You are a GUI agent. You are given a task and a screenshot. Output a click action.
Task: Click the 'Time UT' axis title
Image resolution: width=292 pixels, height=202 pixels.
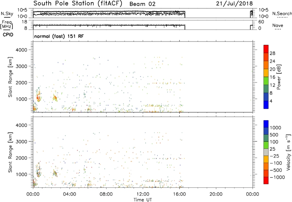[x=143, y=200]
